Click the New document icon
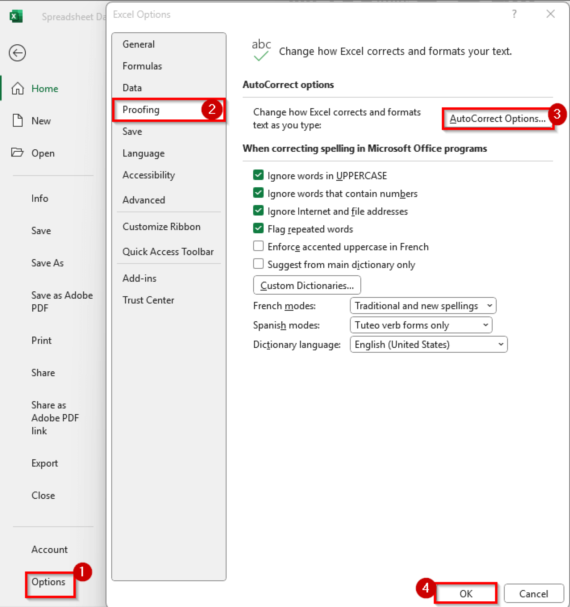570x607 pixels. coord(17,121)
